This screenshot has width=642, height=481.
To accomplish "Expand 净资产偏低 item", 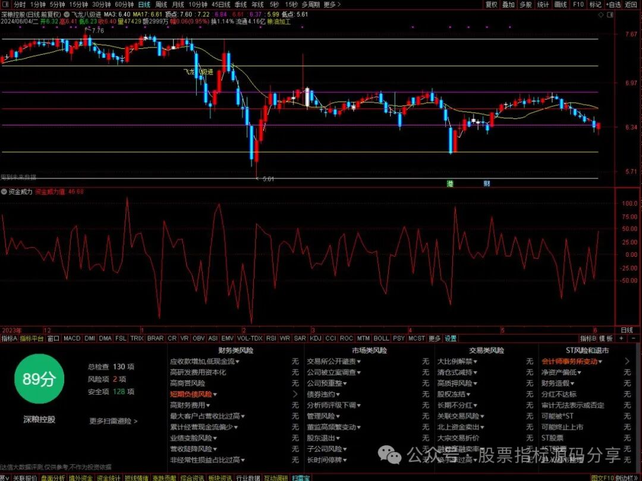I will (x=561, y=373).
